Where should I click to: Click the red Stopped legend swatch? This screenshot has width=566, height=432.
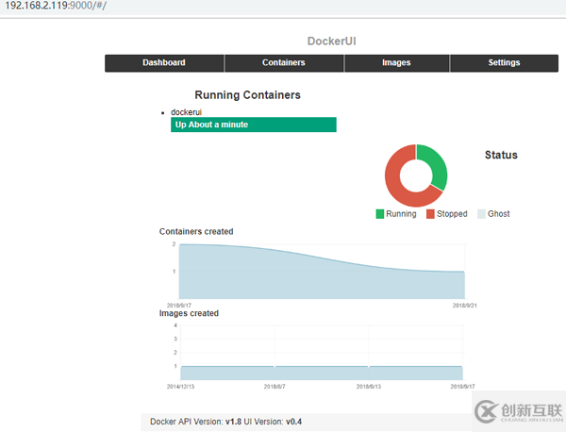tap(431, 214)
